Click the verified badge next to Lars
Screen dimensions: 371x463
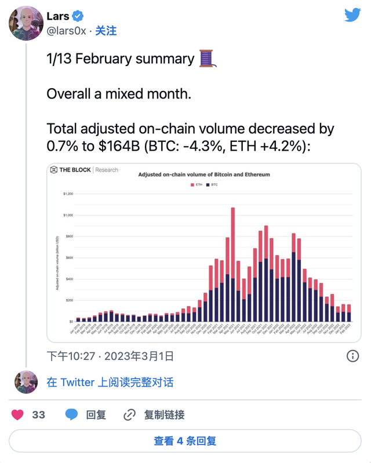(x=78, y=16)
